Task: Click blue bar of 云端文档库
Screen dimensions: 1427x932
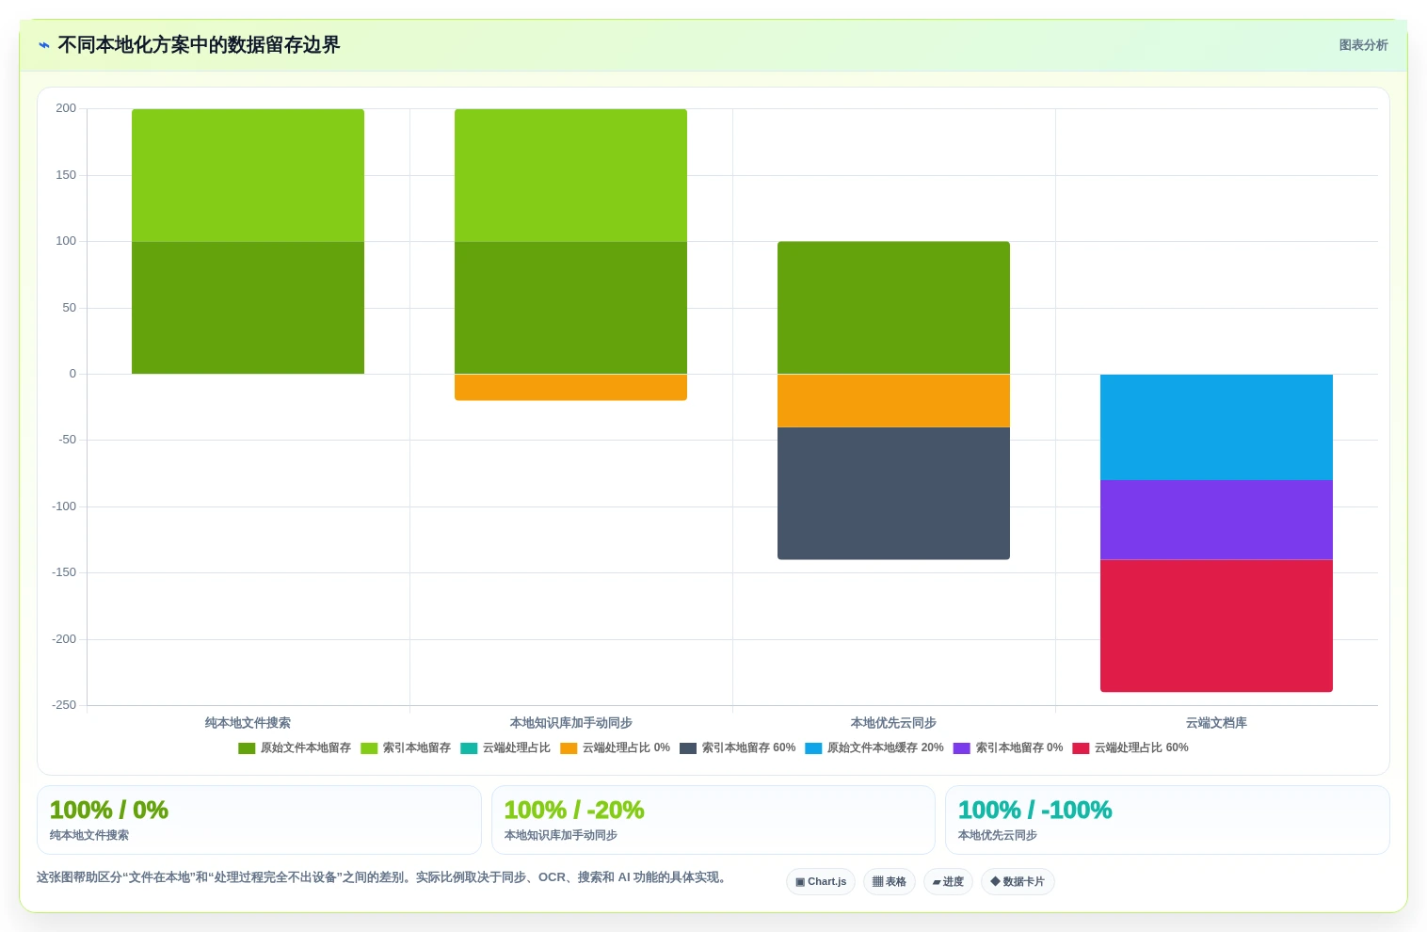Action: pos(1216,427)
